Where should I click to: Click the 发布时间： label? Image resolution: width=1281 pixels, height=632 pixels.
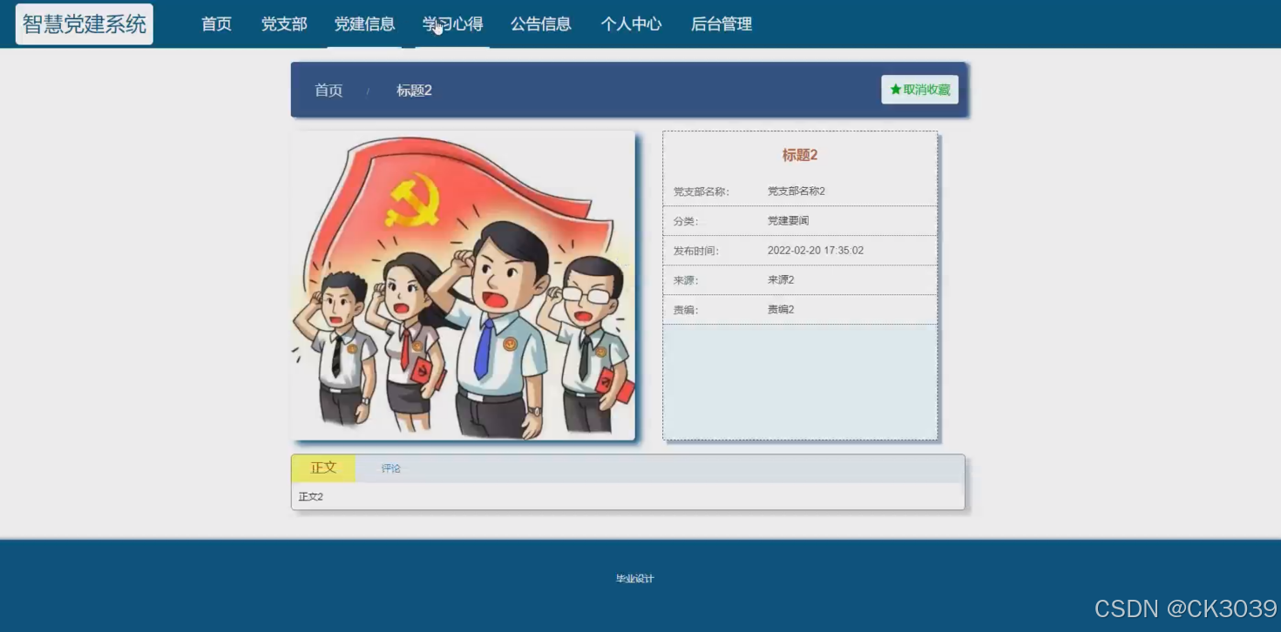coord(696,251)
